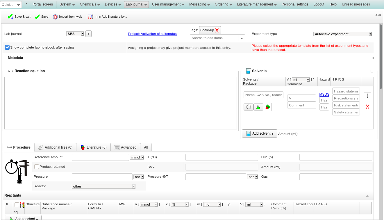Click the Save & exit checkmark icon
This screenshot has width=384, height=221.
[10, 17]
